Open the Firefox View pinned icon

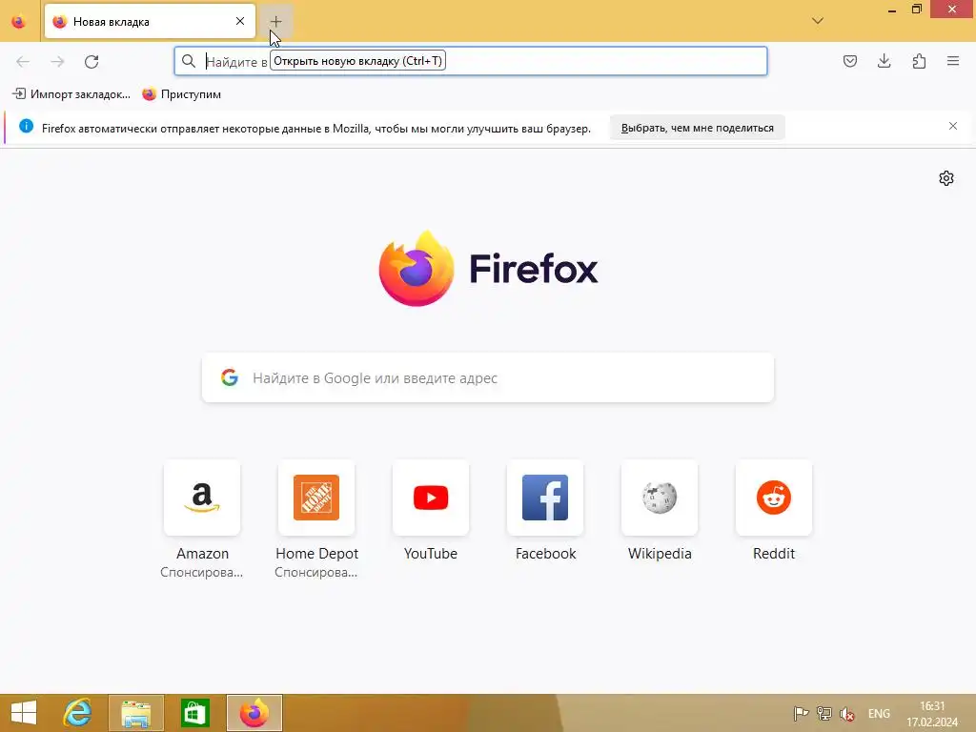(x=19, y=22)
